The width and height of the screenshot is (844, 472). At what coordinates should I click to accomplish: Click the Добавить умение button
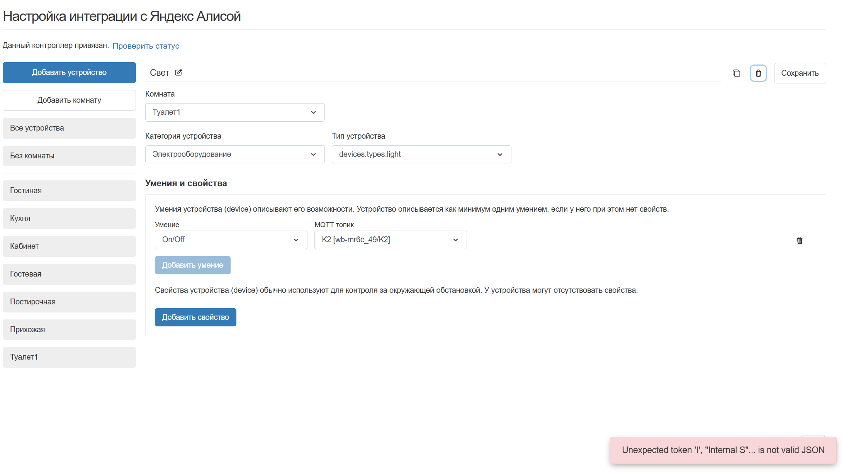[x=192, y=265]
